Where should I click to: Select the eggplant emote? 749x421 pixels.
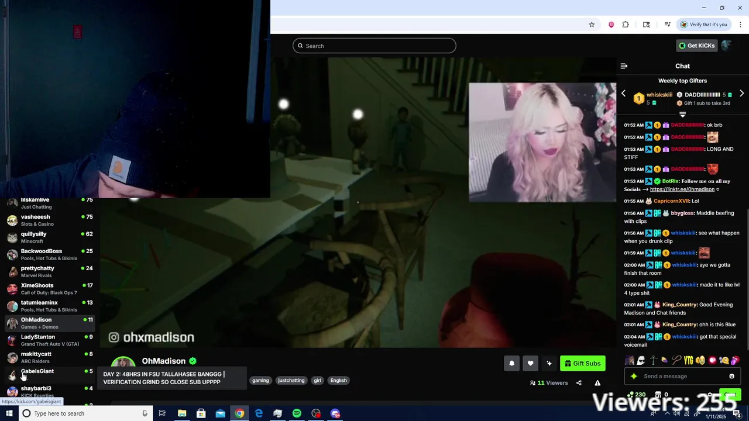[x=664, y=360]
